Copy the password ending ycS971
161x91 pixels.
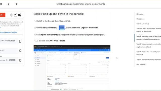[20, 51]
